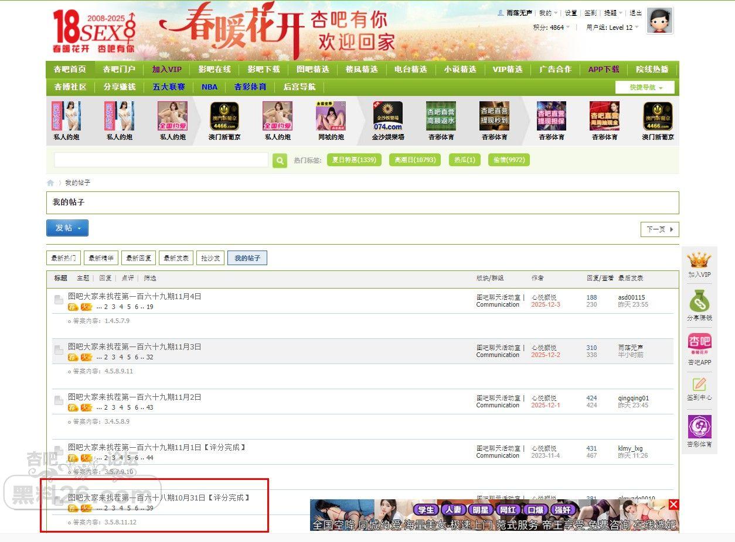This screenshot has width=735, height=542.
Task: Select the 最新热门 tab
Action: 63,258
